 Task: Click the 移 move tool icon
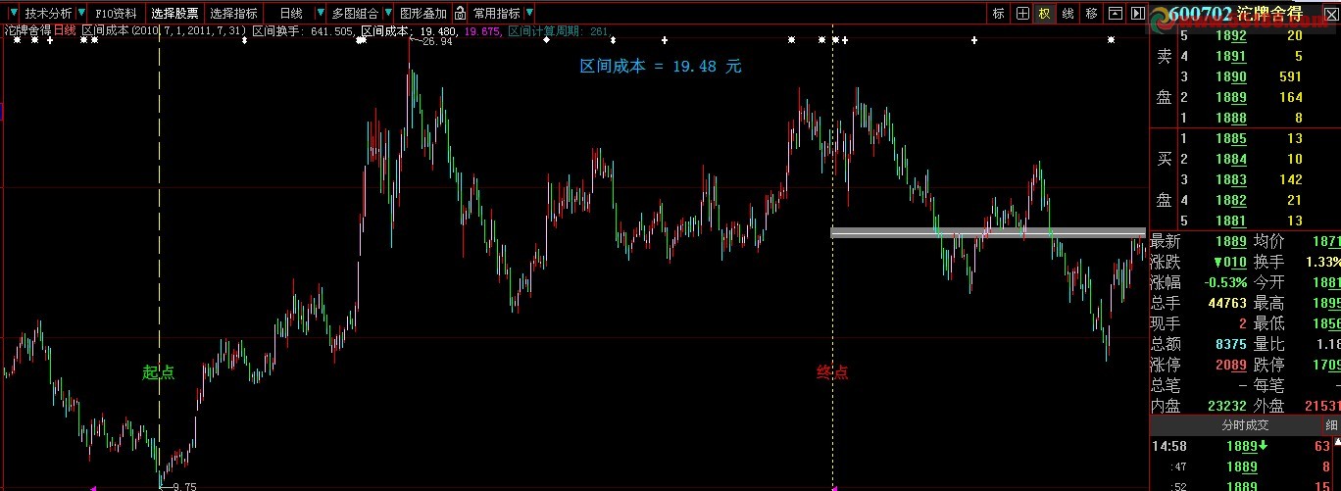(1092, 14)
